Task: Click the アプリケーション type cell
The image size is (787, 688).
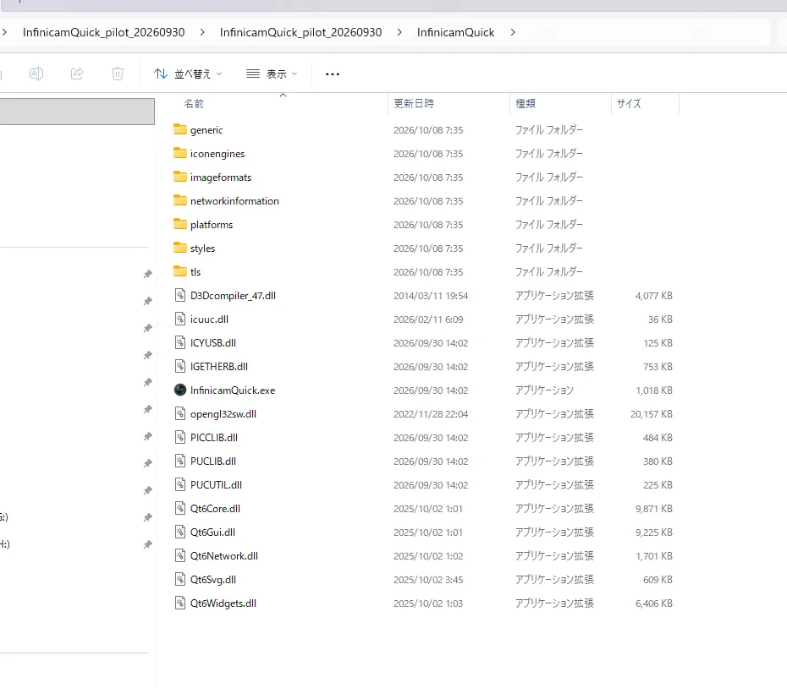Action: (x=545, y=390)
